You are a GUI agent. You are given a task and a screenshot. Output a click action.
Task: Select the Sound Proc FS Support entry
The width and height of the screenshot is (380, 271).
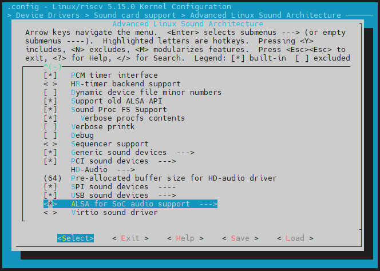(119, 110)
